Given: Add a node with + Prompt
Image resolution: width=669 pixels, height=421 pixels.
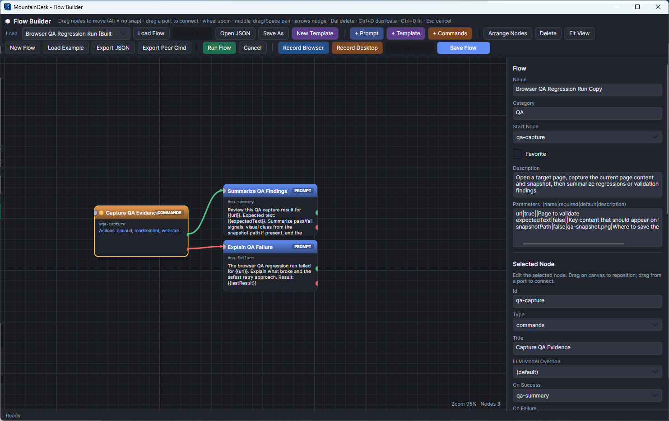Looking at the screenshot, I should pyautogui.click(x=367, y=33).
